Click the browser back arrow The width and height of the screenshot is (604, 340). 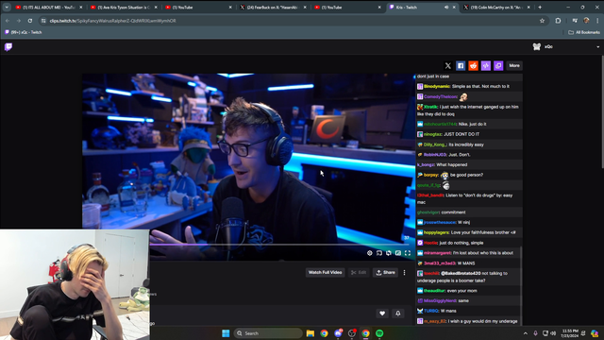(8, 21)
